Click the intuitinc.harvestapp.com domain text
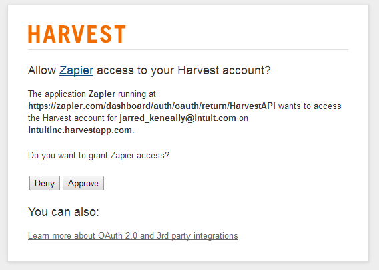Viewport: 379px width, 270px height. 80,130
